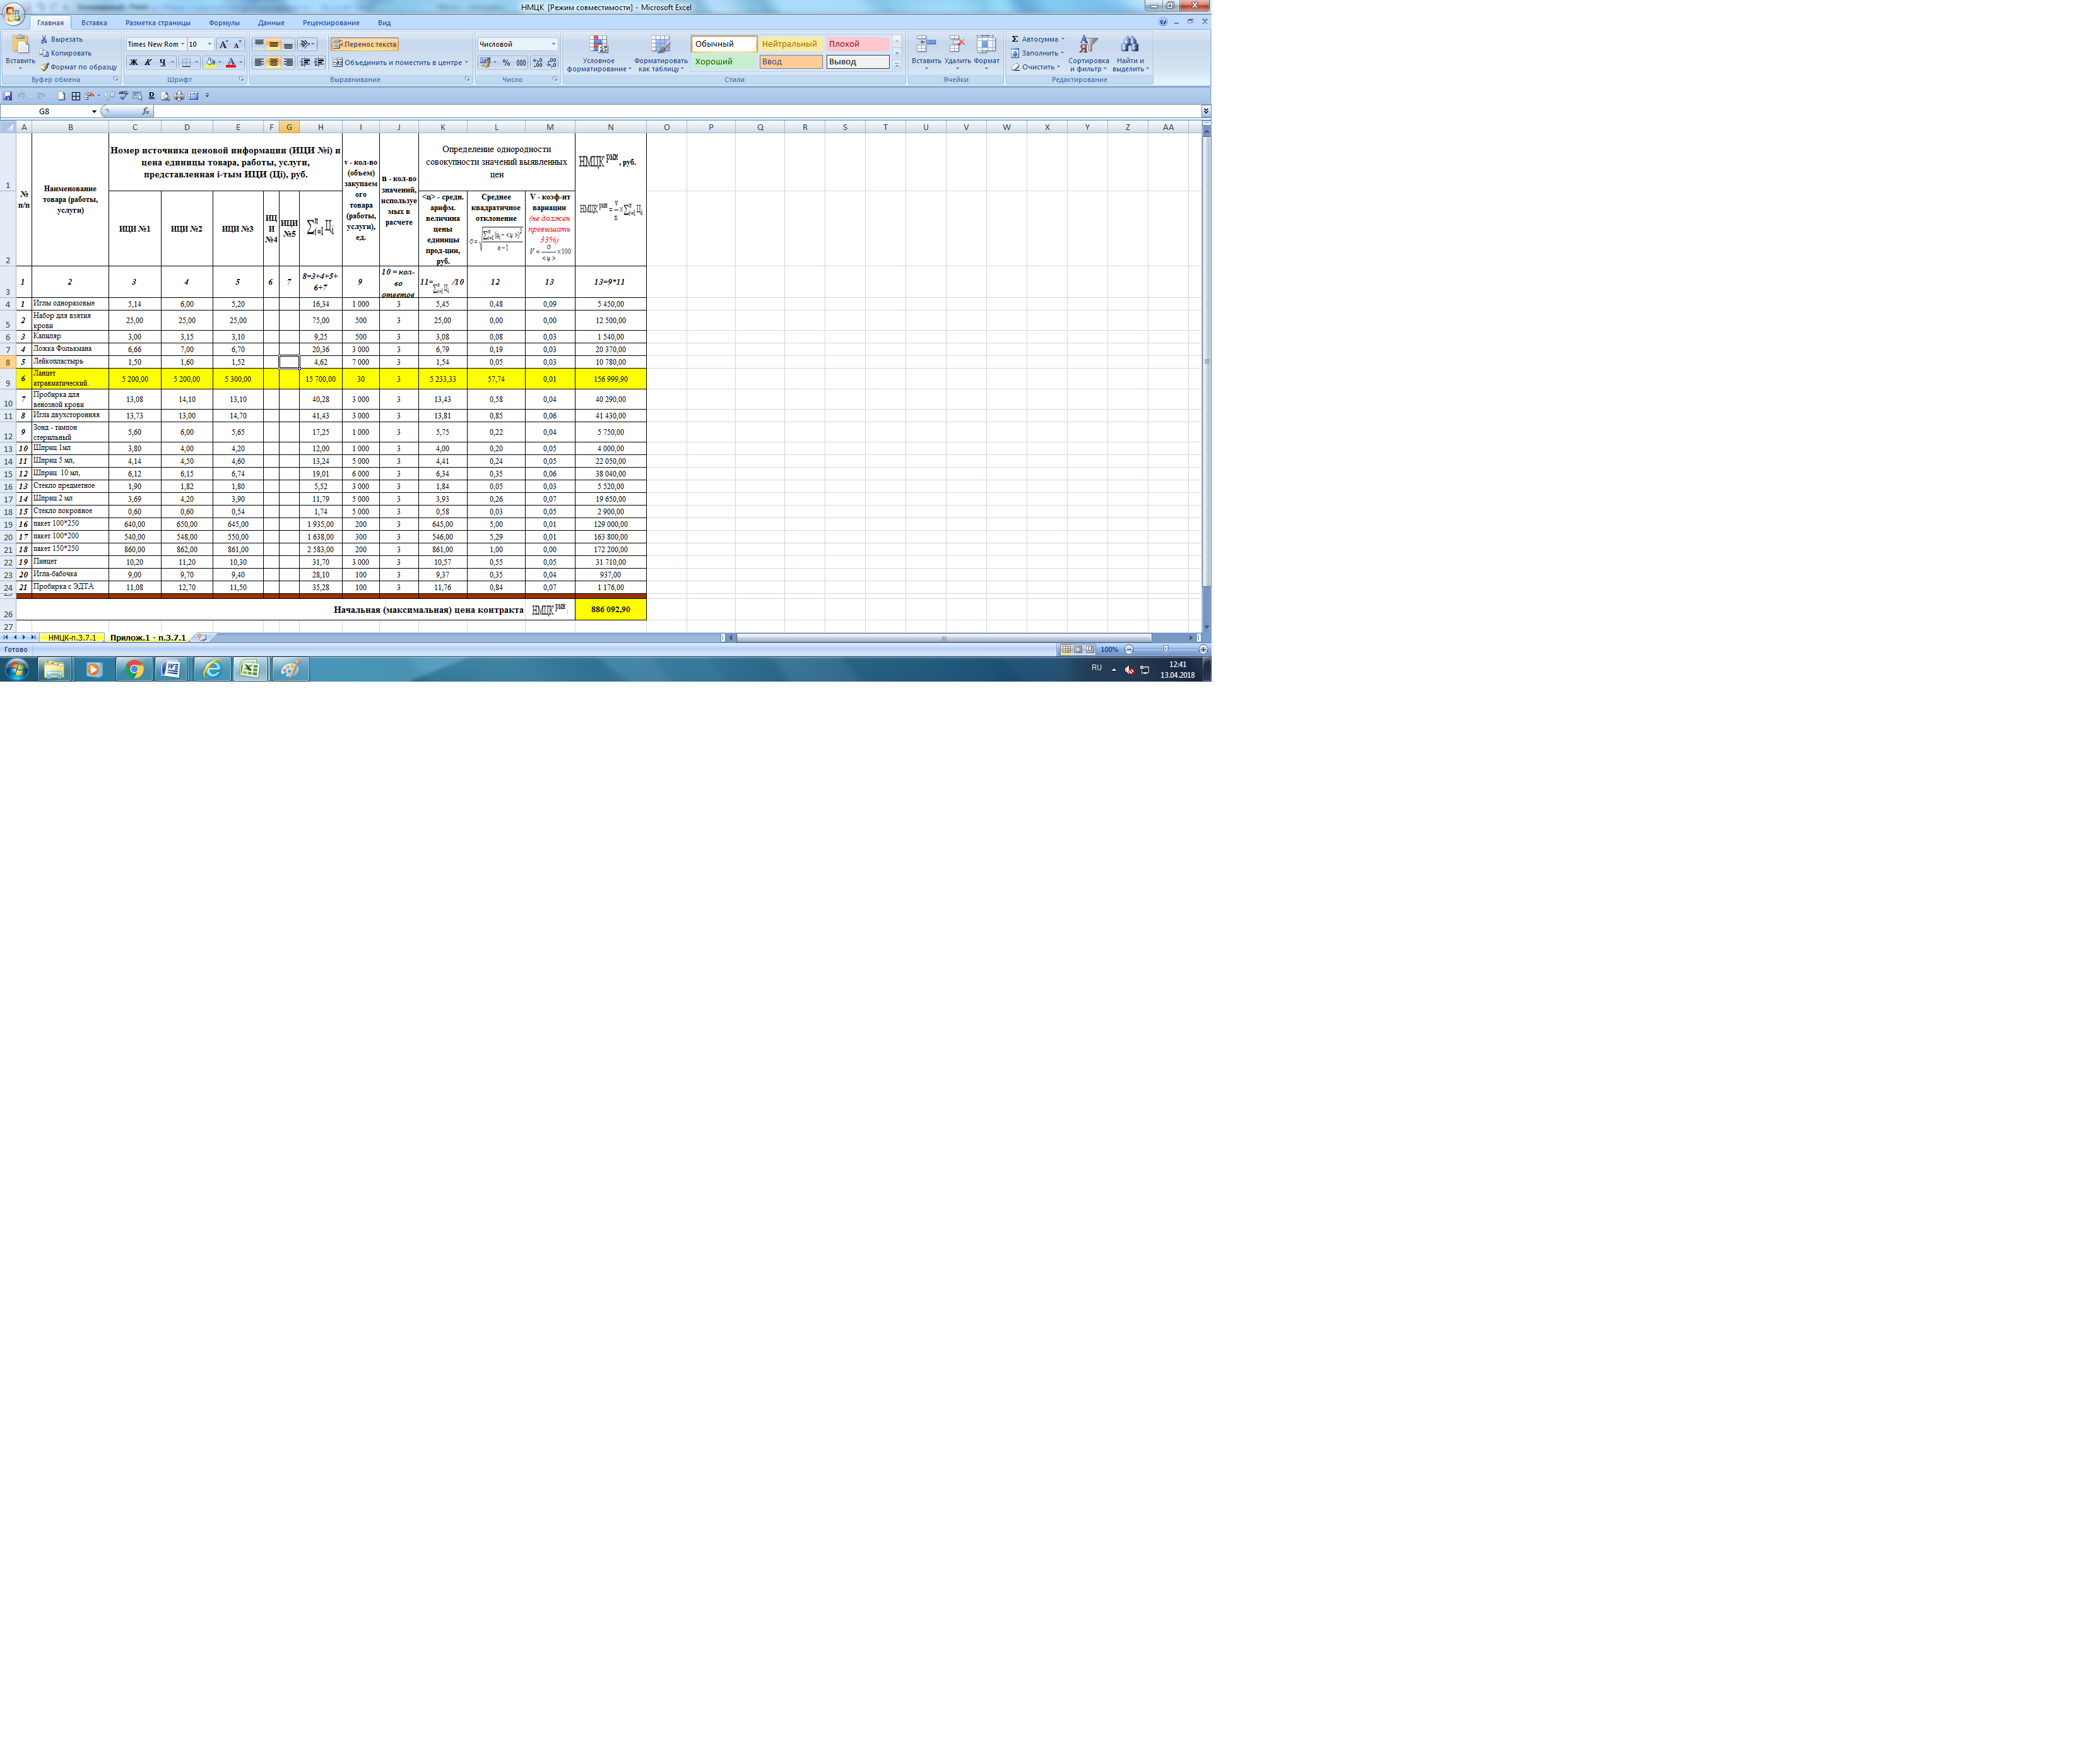Viewport: 2100px width, 1757px height.
Task: Apply percent style with the % icon
Action: coord(506,62)
